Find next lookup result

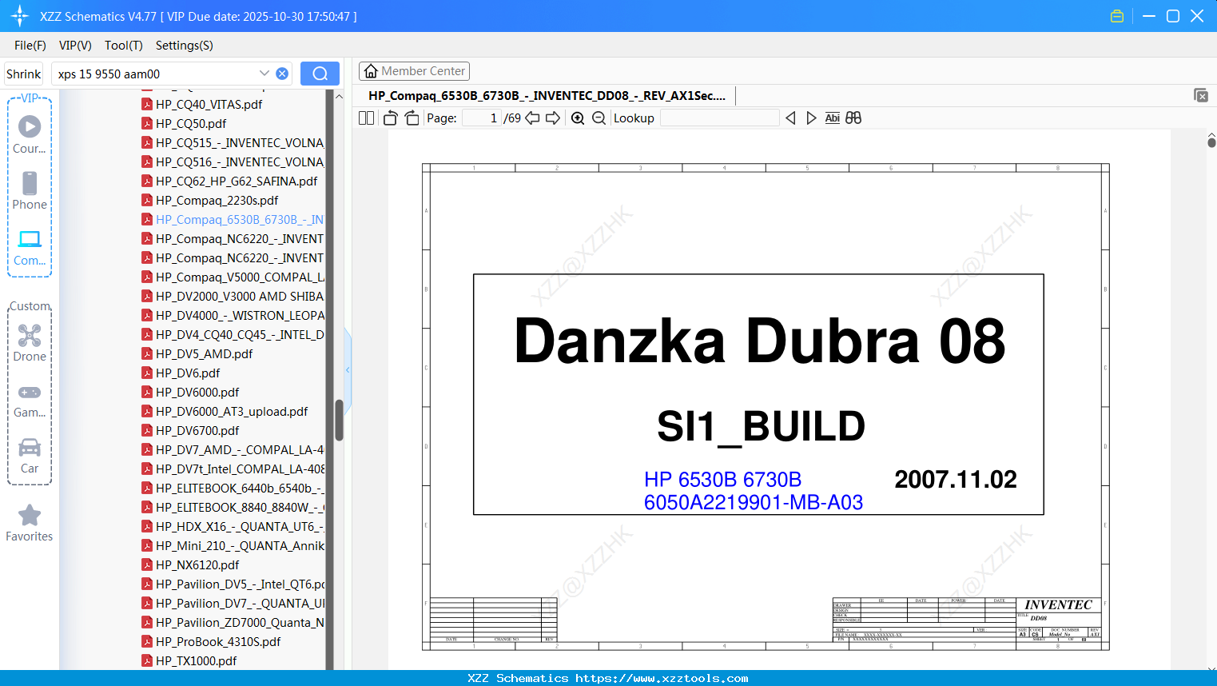(811, 118)
